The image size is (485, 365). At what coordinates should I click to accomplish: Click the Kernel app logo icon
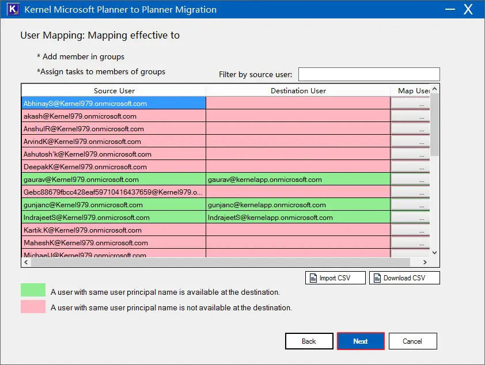click(x=13, y=9)
